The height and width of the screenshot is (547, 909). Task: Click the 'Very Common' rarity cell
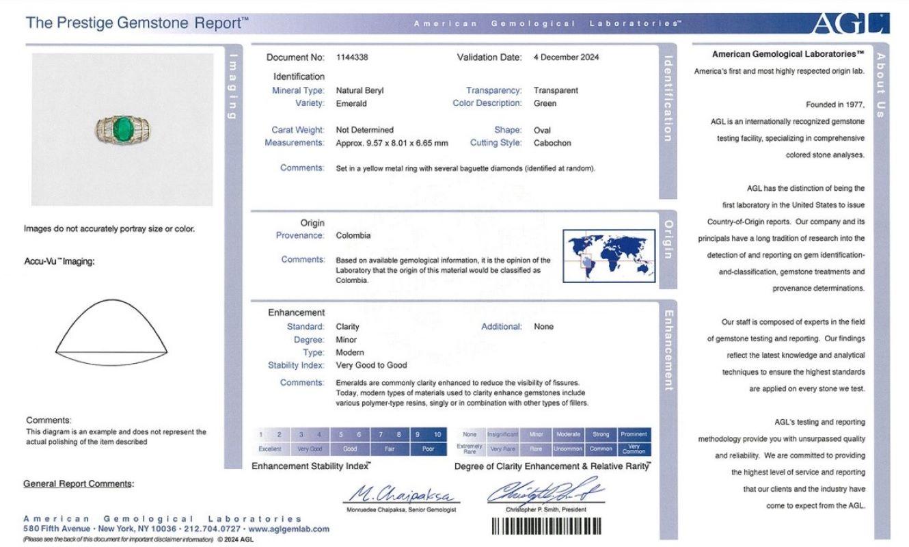coord(634,449)
